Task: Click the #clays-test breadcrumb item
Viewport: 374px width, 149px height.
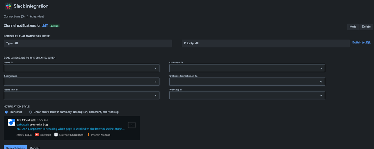Action: click(x=36, y=16)
